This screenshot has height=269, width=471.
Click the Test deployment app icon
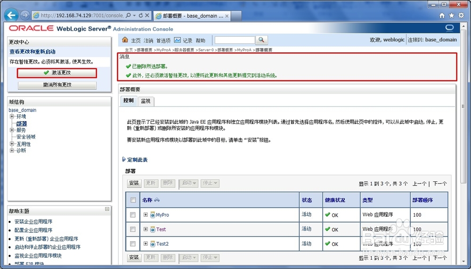point(153,229)
